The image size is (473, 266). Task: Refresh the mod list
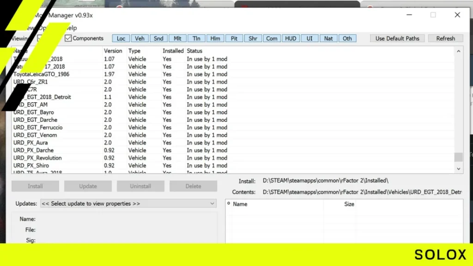click(446, 38)
